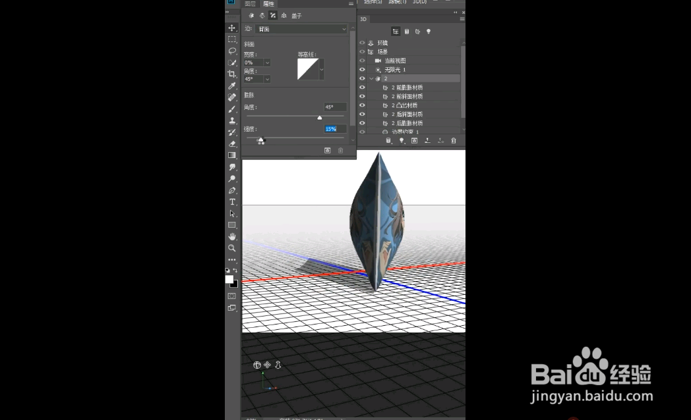691x420 pixels.
Task: Select the Move tool
Action: click(232, 28)
